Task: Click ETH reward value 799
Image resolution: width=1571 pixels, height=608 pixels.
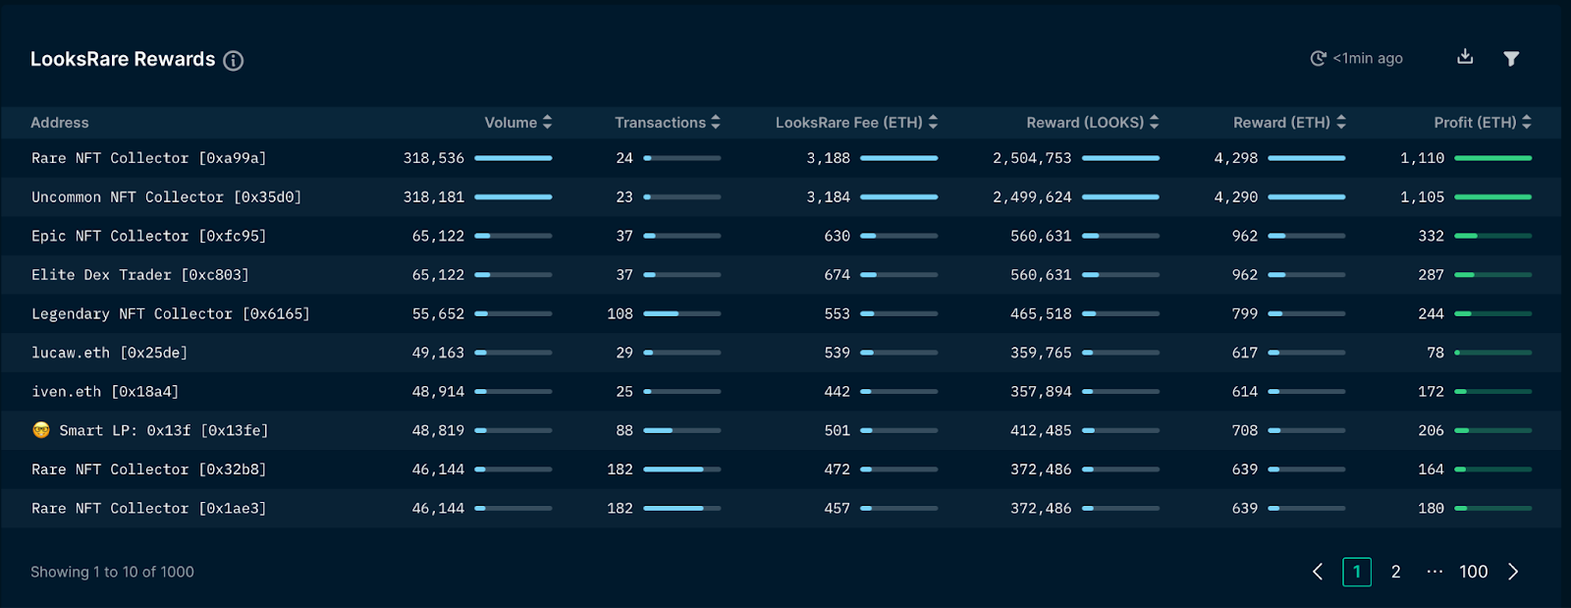Action: tap(1245, 314)
